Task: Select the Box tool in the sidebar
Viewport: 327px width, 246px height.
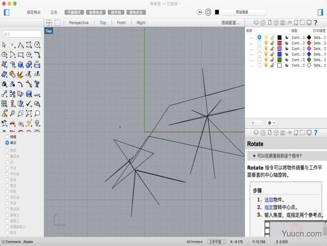Action: (x=20, y=65)
